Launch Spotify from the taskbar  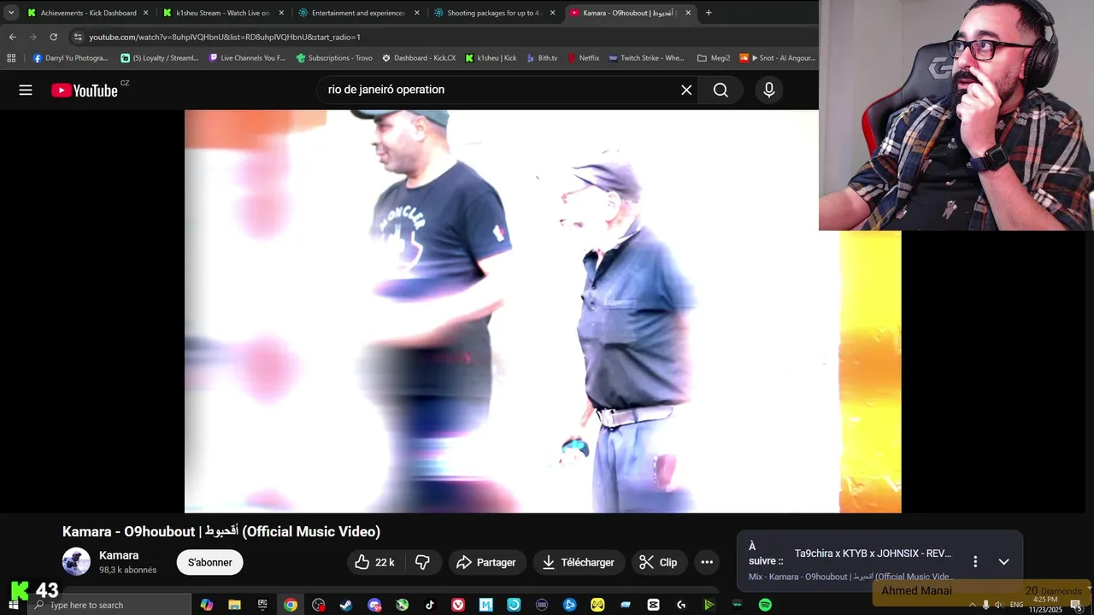[765, 605]
